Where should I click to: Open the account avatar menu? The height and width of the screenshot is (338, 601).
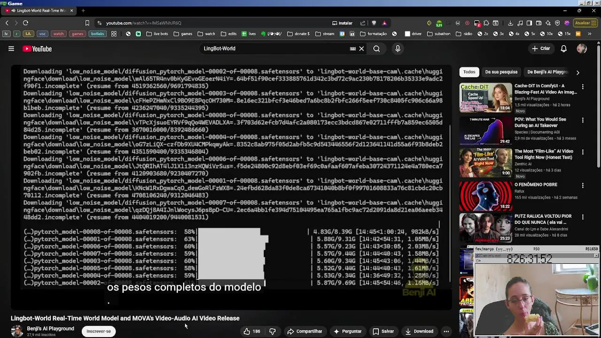582,49
